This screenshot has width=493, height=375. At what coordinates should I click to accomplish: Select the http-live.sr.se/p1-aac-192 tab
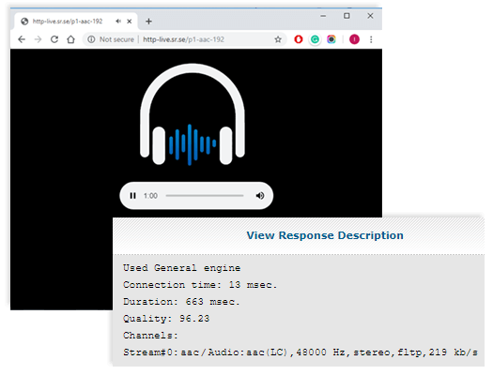pos(68,22)
